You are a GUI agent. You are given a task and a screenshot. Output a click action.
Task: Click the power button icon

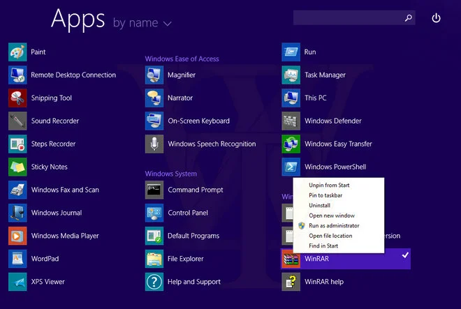436,18
